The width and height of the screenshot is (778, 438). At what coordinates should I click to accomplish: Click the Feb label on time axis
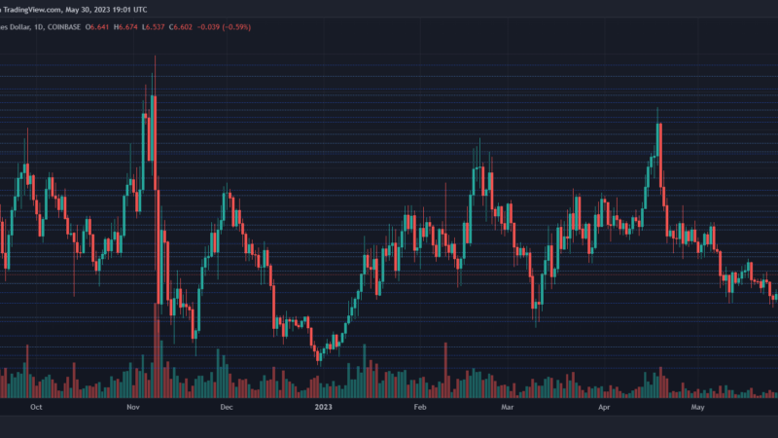point(420,407)
